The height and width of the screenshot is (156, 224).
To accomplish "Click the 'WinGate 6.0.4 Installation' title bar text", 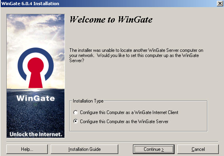I will (30, 4).
